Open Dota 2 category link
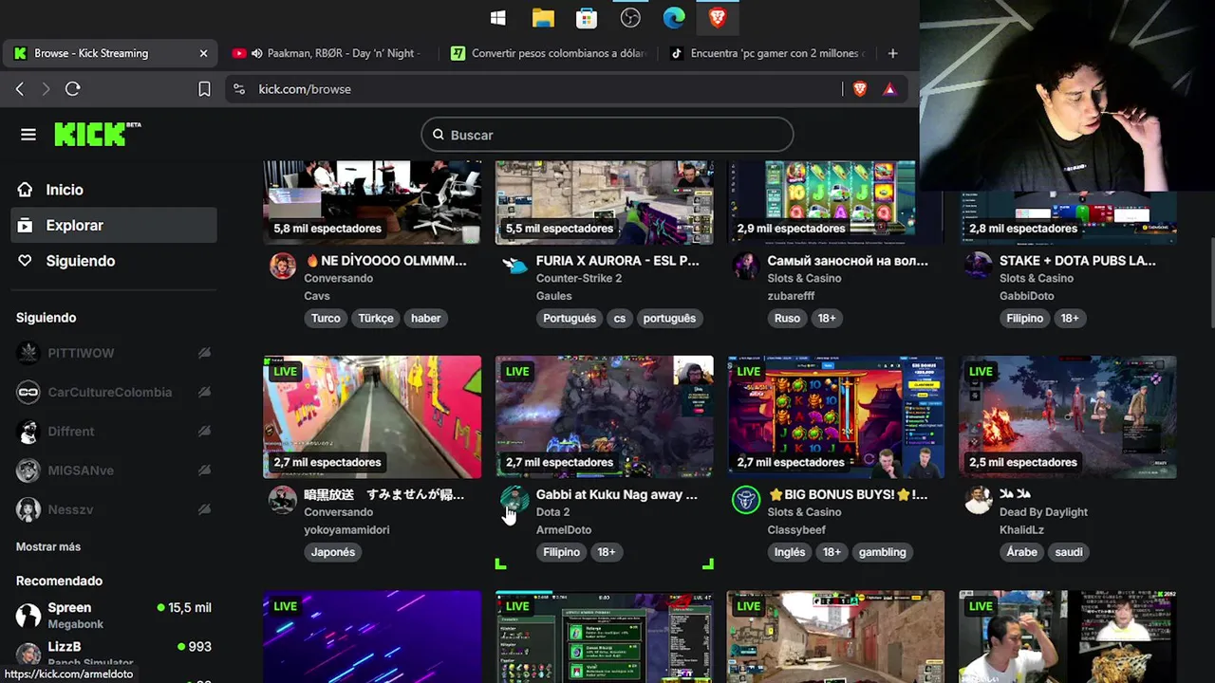 pos(552,512)
